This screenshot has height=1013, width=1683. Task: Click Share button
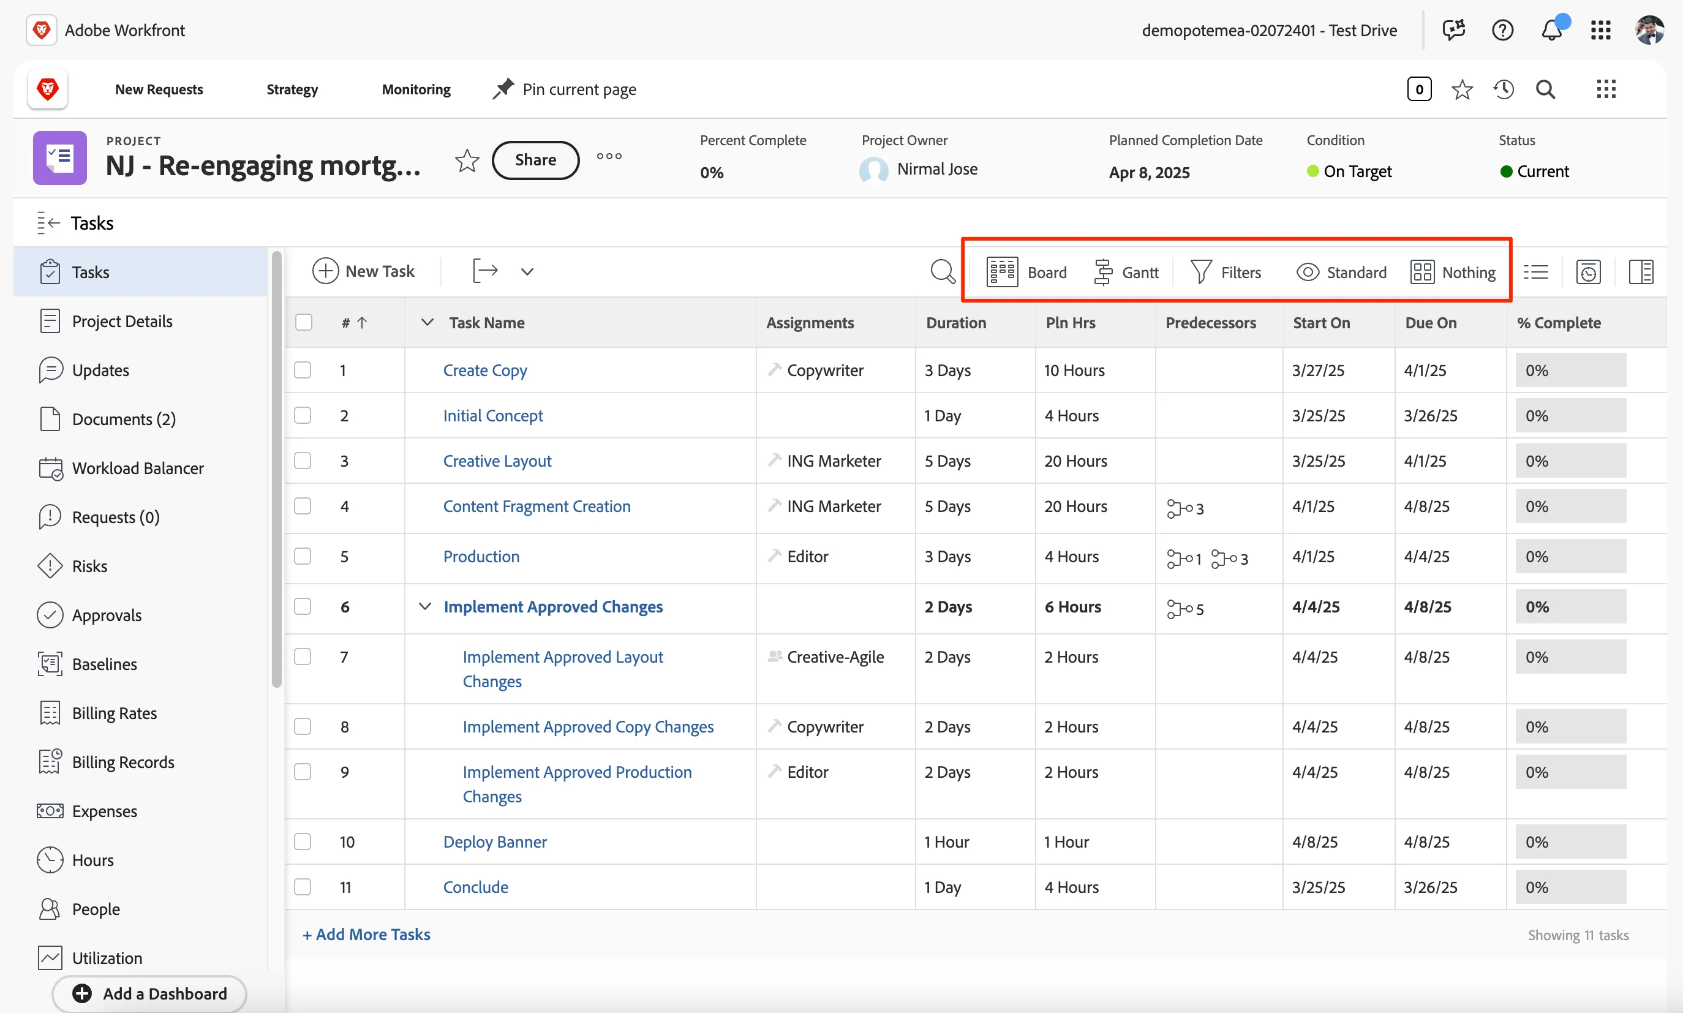tap(535, 160)
